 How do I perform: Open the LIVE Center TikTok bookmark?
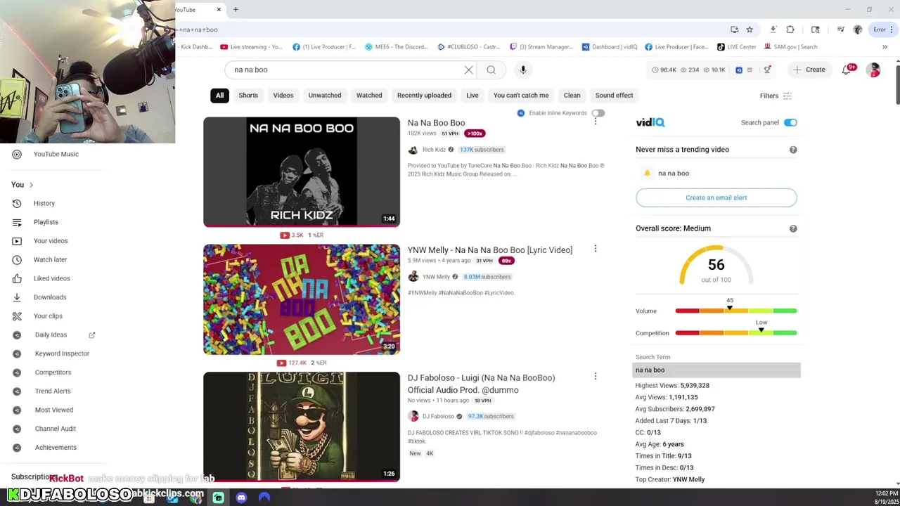[736, 47]
